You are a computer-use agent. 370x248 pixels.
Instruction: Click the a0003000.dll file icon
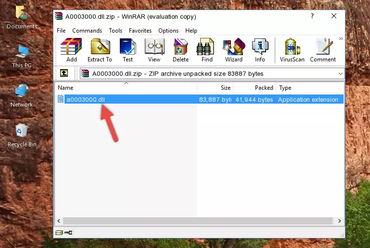tap(61, 99)
